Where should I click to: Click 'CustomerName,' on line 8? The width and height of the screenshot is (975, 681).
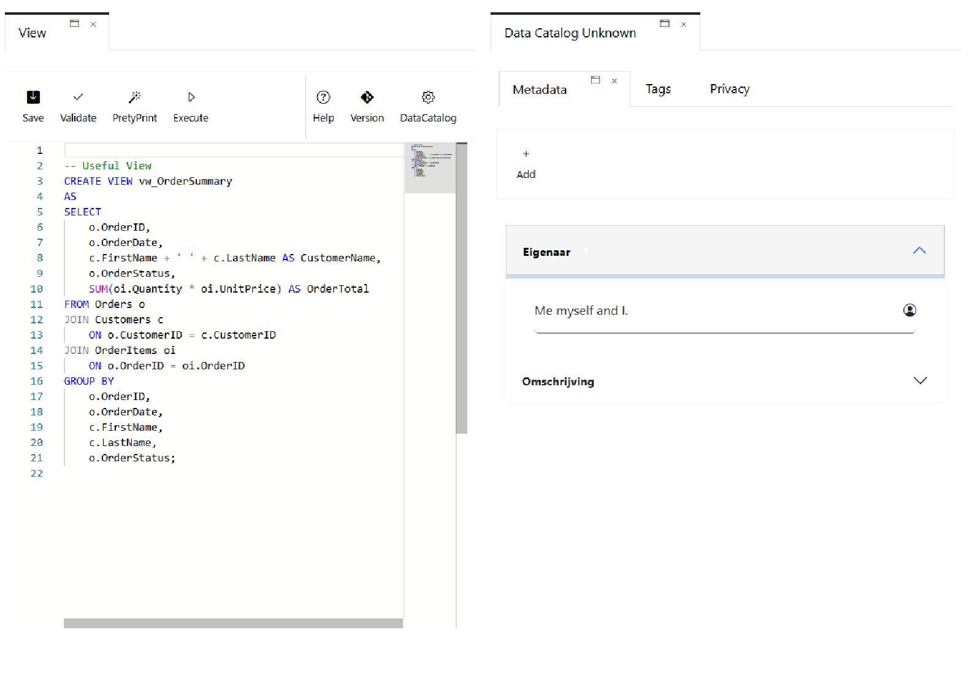point(340,258)
